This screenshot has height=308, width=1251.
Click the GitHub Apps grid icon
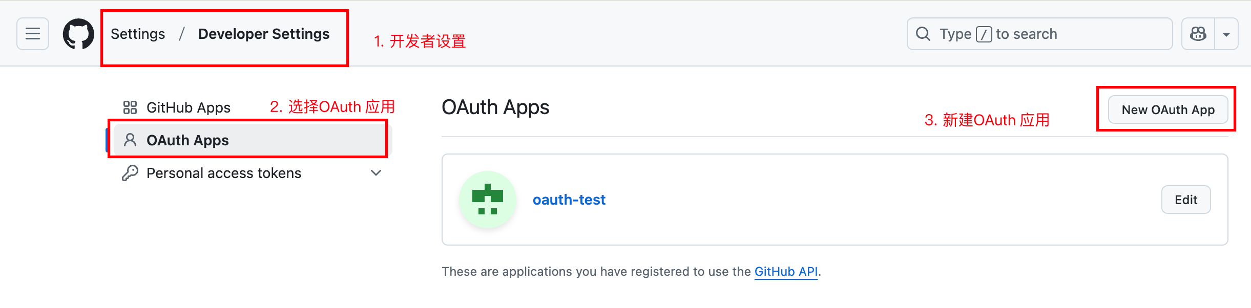[x=130, y=107]
